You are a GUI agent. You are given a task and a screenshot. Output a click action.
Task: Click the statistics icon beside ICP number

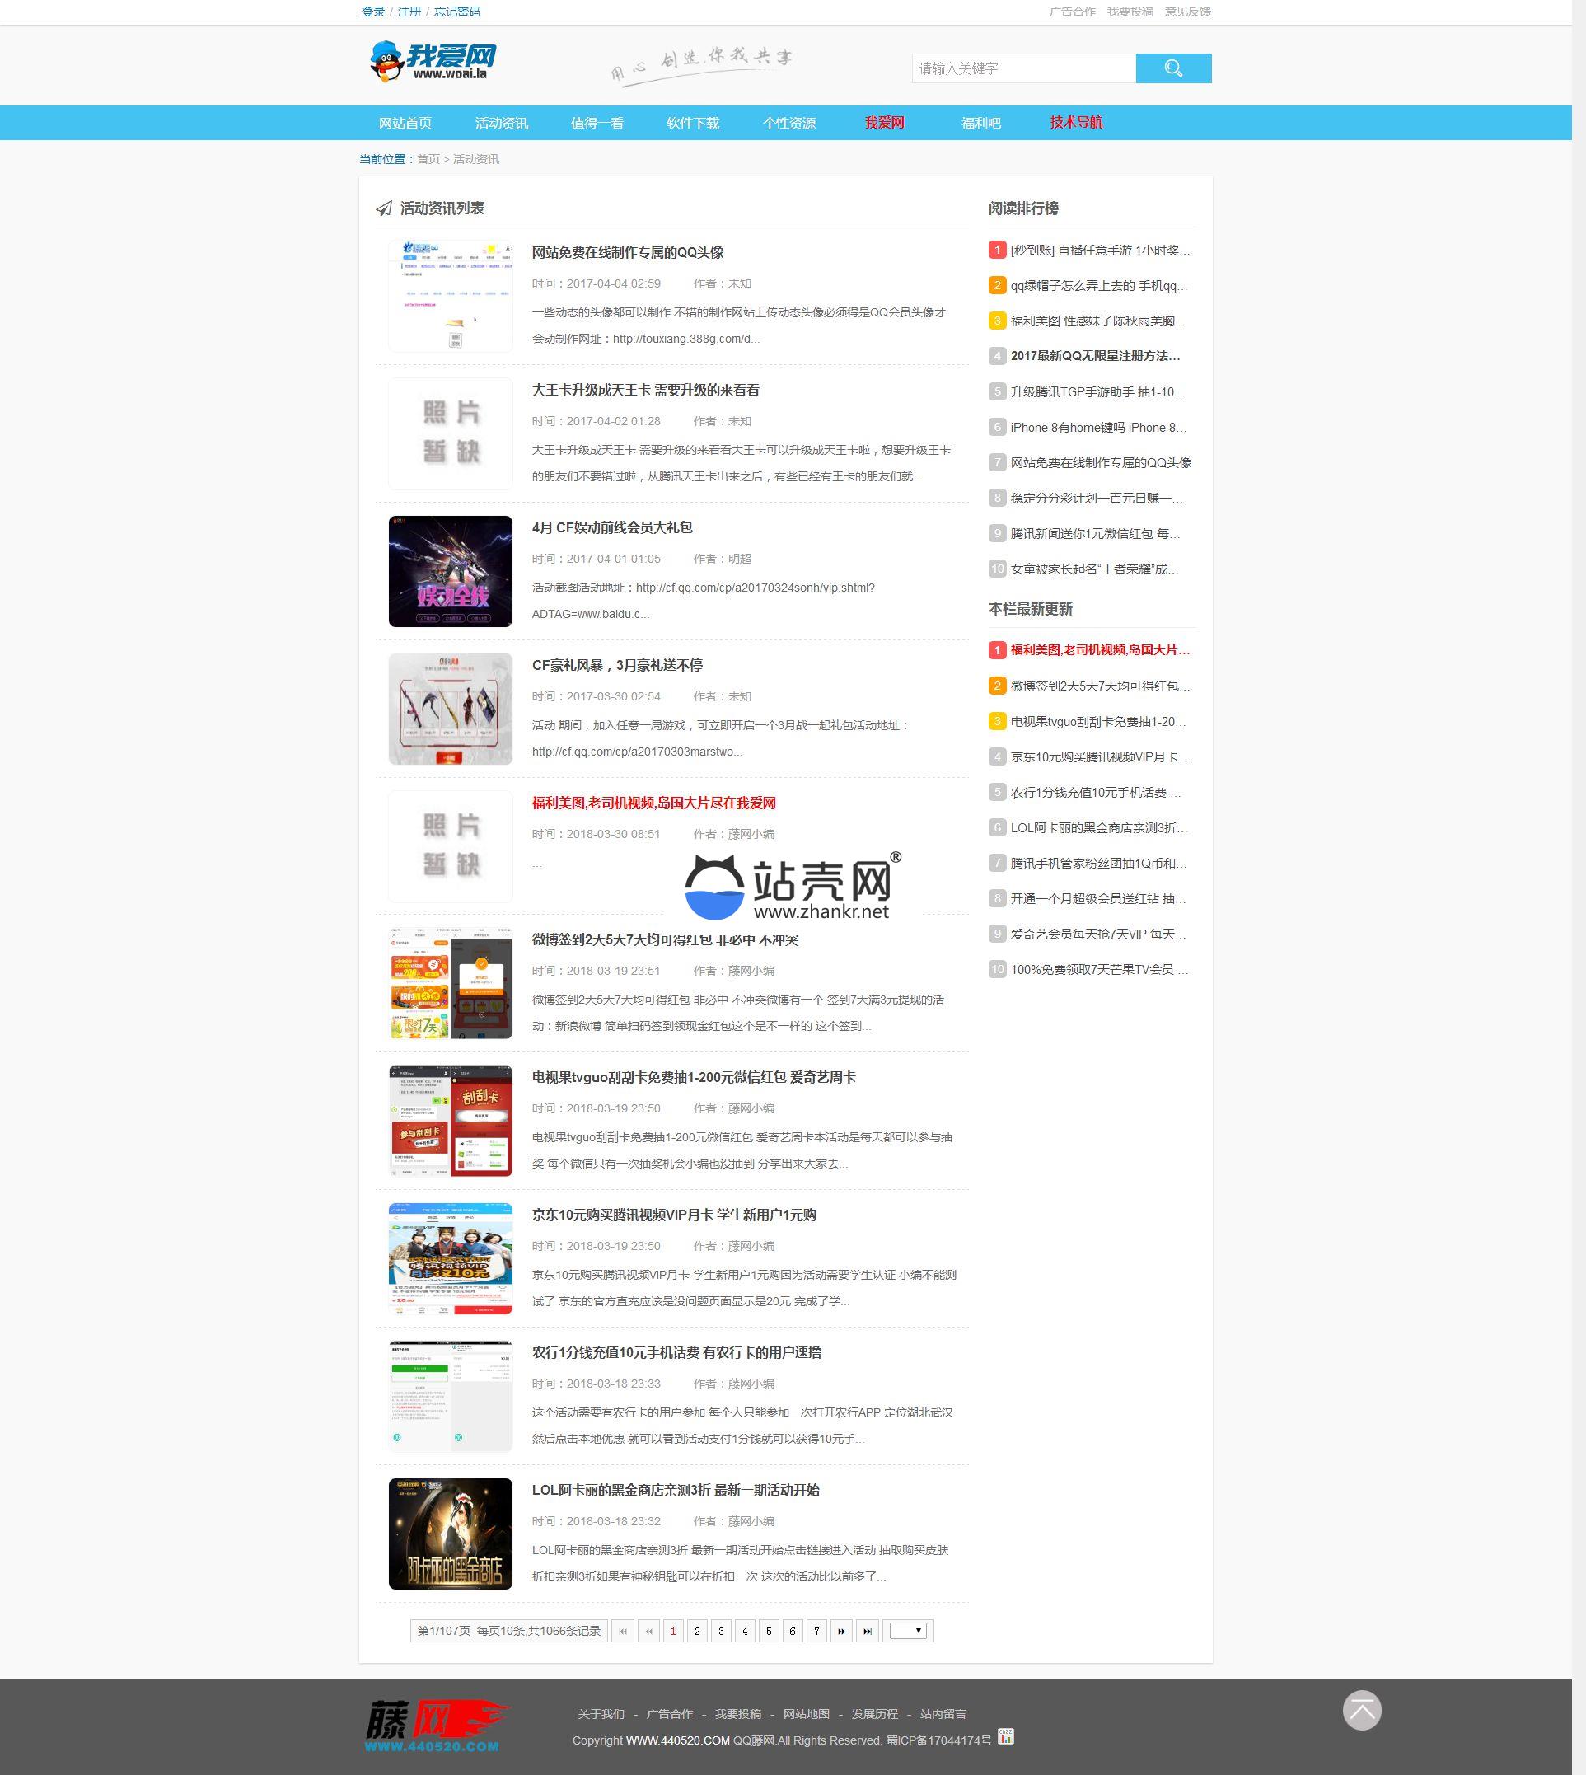(x=1006, y=1736)
